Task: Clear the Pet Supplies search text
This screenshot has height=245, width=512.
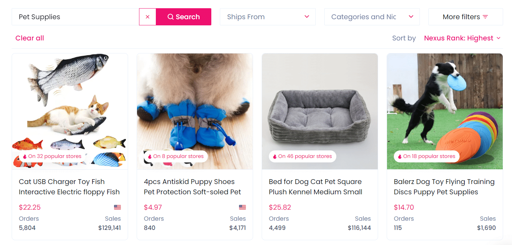Action: (x=148, y=17)
